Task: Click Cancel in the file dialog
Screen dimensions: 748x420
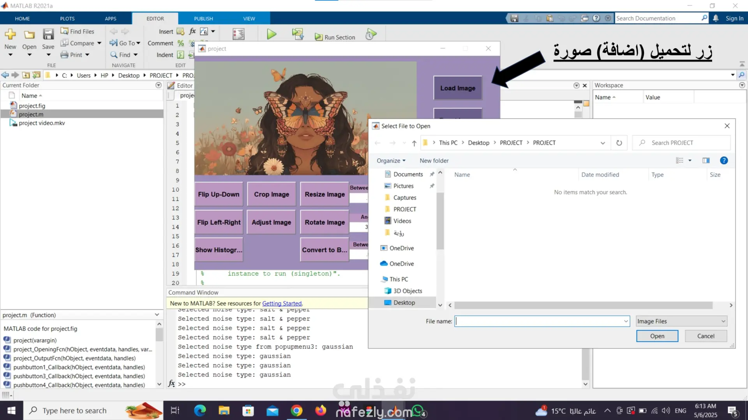Action: point(706,336)
